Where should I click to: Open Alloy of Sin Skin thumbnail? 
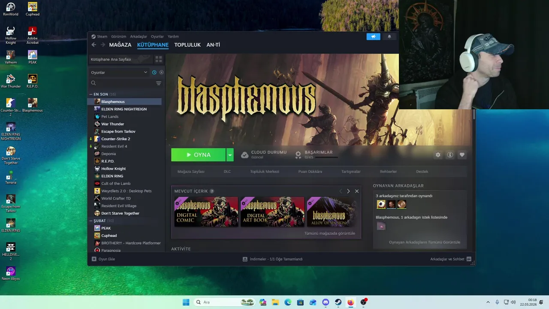point(332,212)
